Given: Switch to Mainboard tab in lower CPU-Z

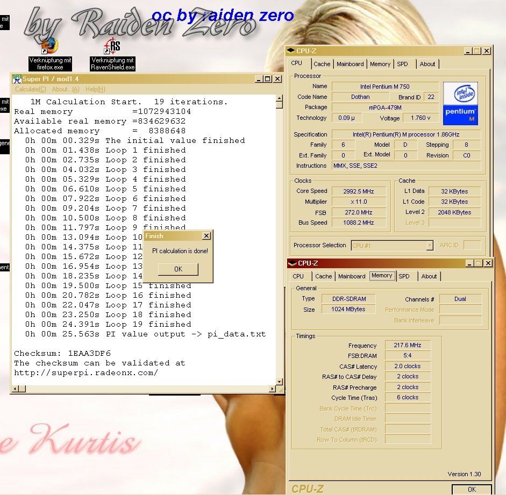Looking at the screenshot, I should tap(352, 276).
